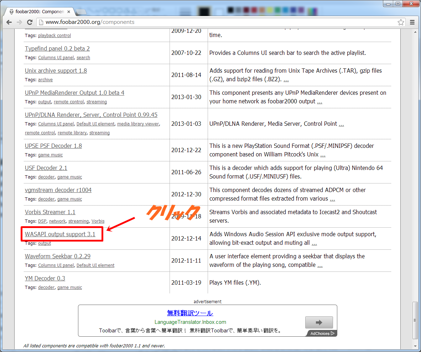The width and height of the screenshot is (421, 352).
Task: Click the search tag under Typefind panel
Action: [83, 57]
